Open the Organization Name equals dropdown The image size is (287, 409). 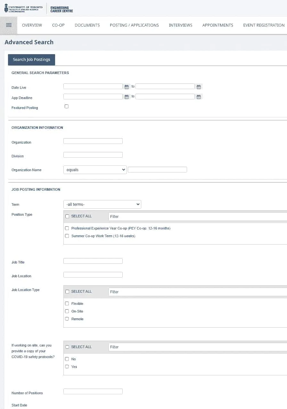95,169
